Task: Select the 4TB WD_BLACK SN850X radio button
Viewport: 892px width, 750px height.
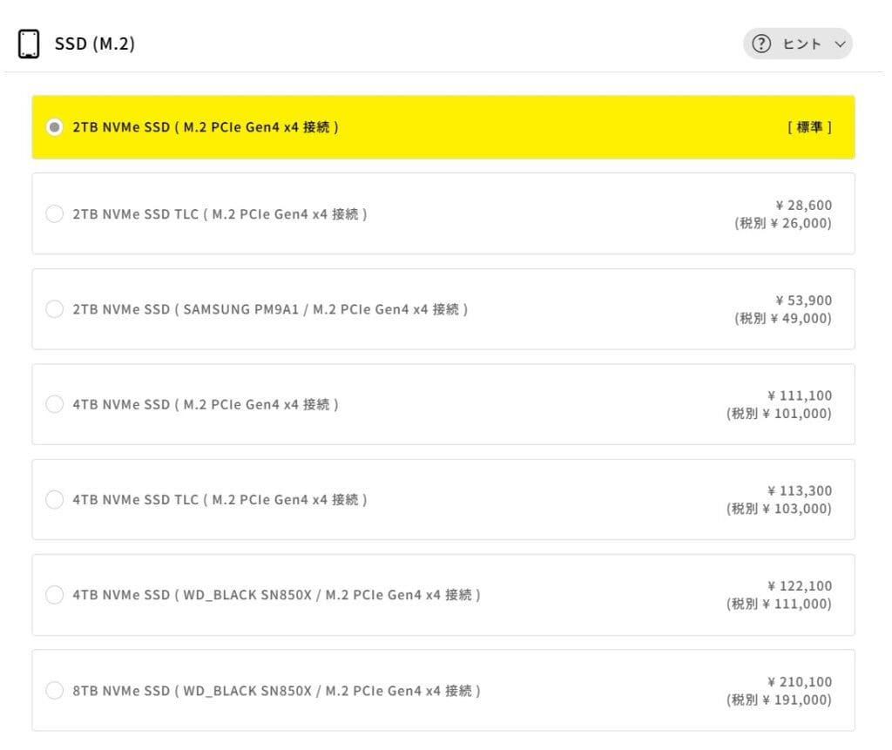Action: tap(54, 595)
